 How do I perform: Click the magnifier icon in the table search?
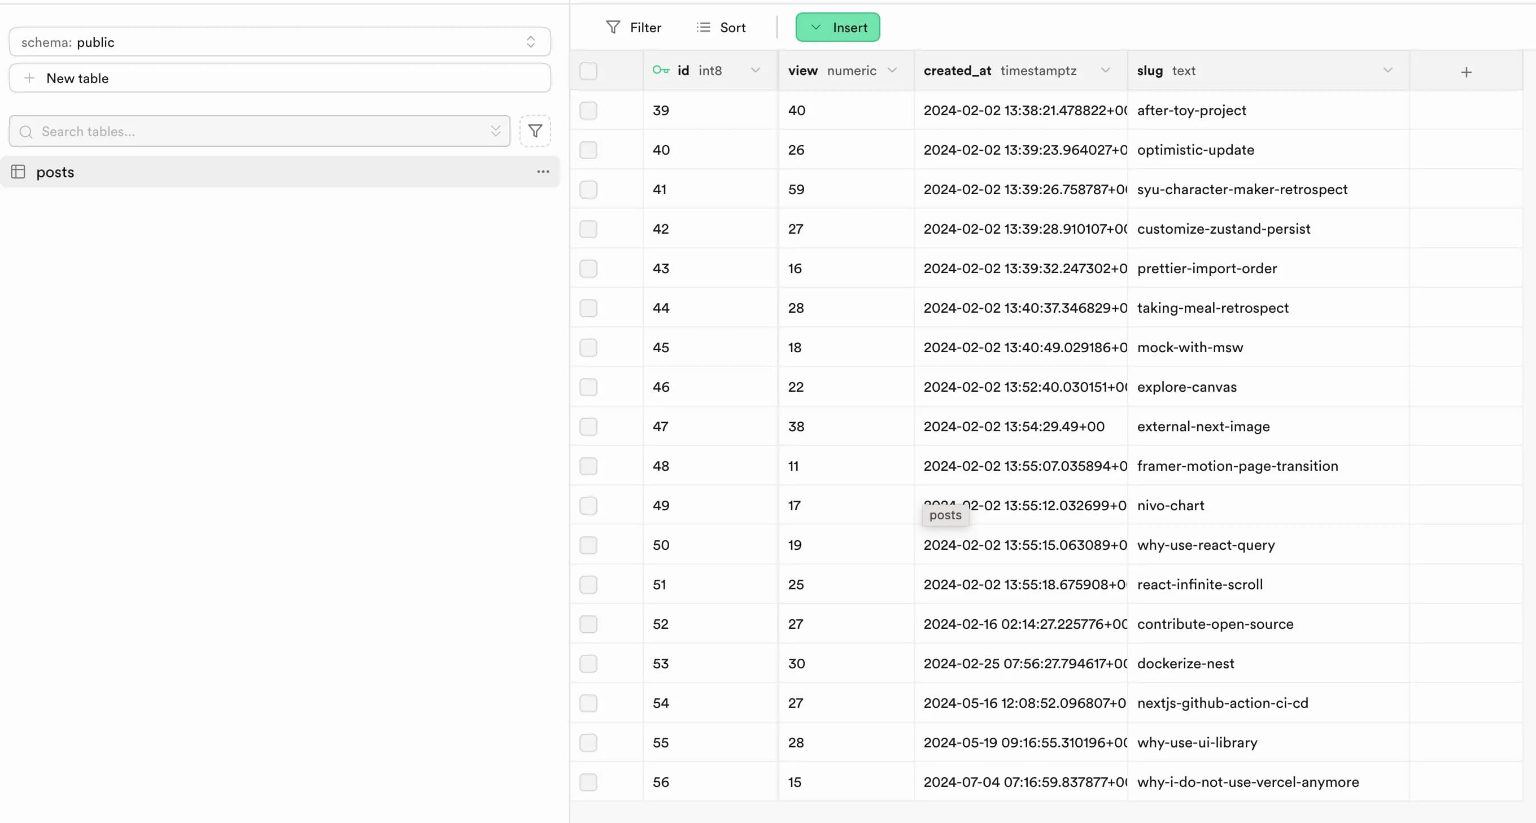(25, 132)
